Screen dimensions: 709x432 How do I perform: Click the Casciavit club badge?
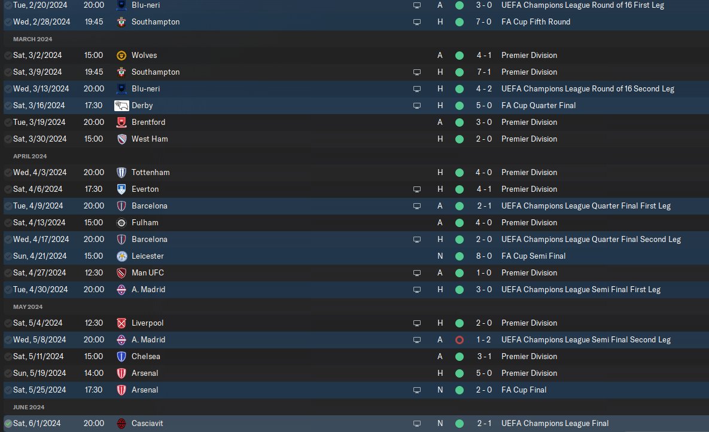121,424
